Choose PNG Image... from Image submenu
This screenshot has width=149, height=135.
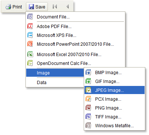(115, 108)
